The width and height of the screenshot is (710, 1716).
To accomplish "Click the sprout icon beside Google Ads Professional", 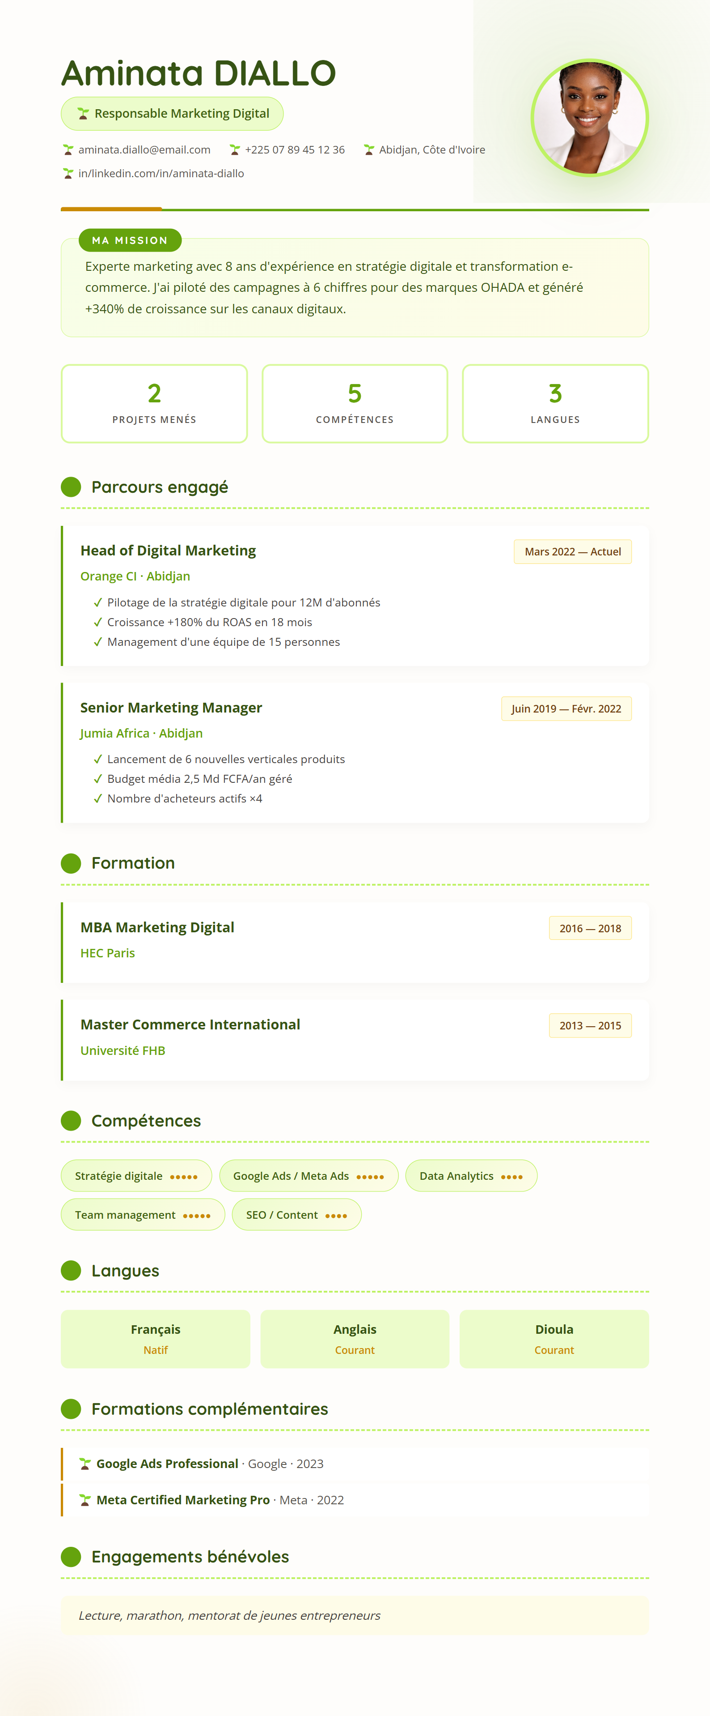I will [85, 1464].
